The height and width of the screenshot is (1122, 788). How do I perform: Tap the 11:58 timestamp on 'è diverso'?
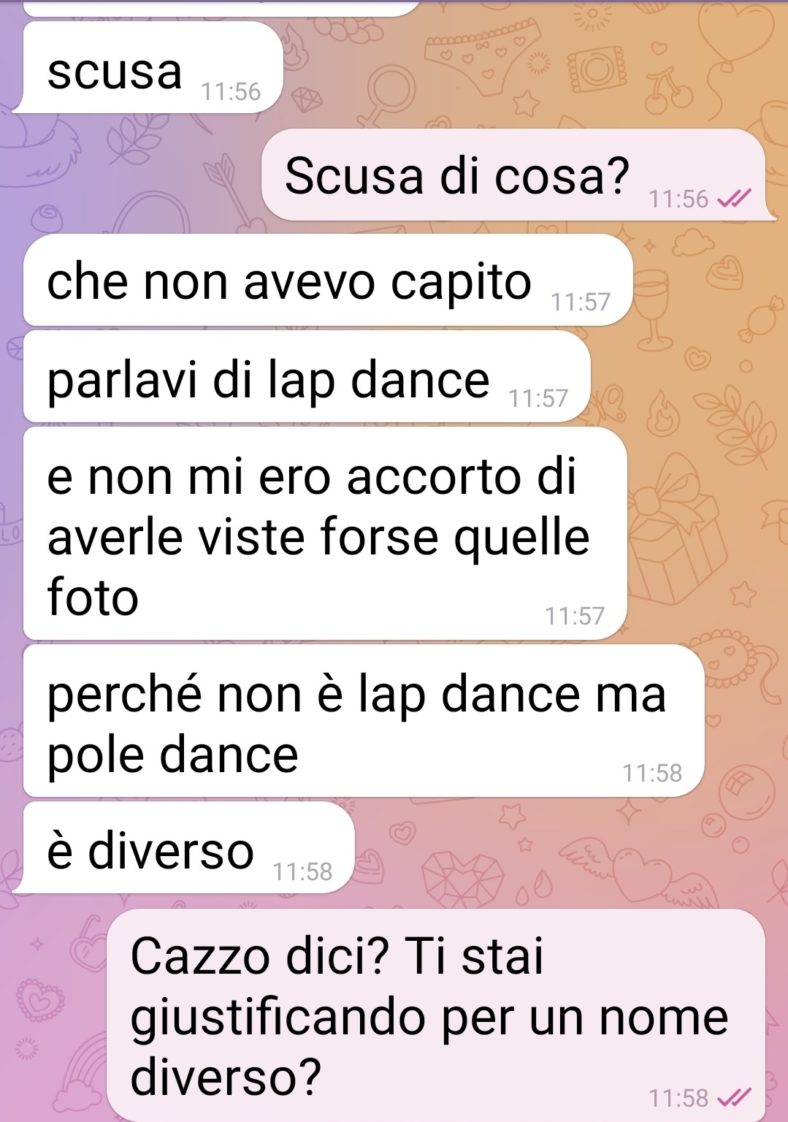coord(302,871)
